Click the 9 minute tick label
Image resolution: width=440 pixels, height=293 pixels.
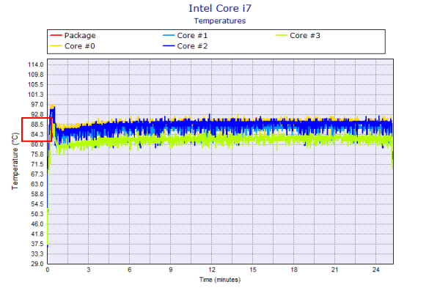[171, 270]
